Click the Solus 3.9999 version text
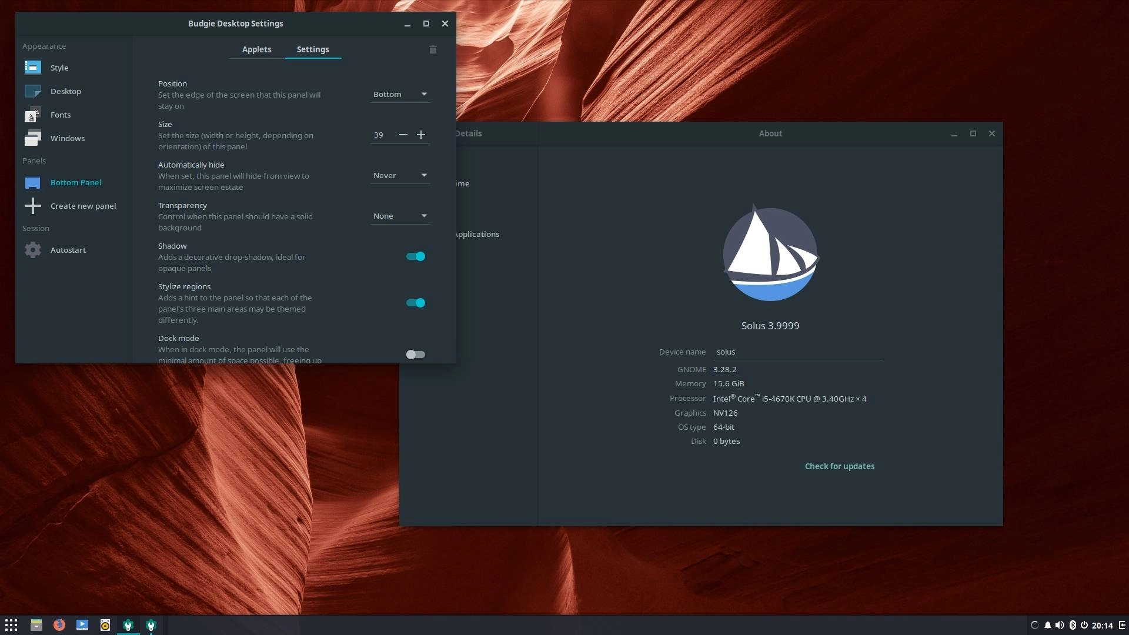The image size is (1129, 635). click(770, 326)
